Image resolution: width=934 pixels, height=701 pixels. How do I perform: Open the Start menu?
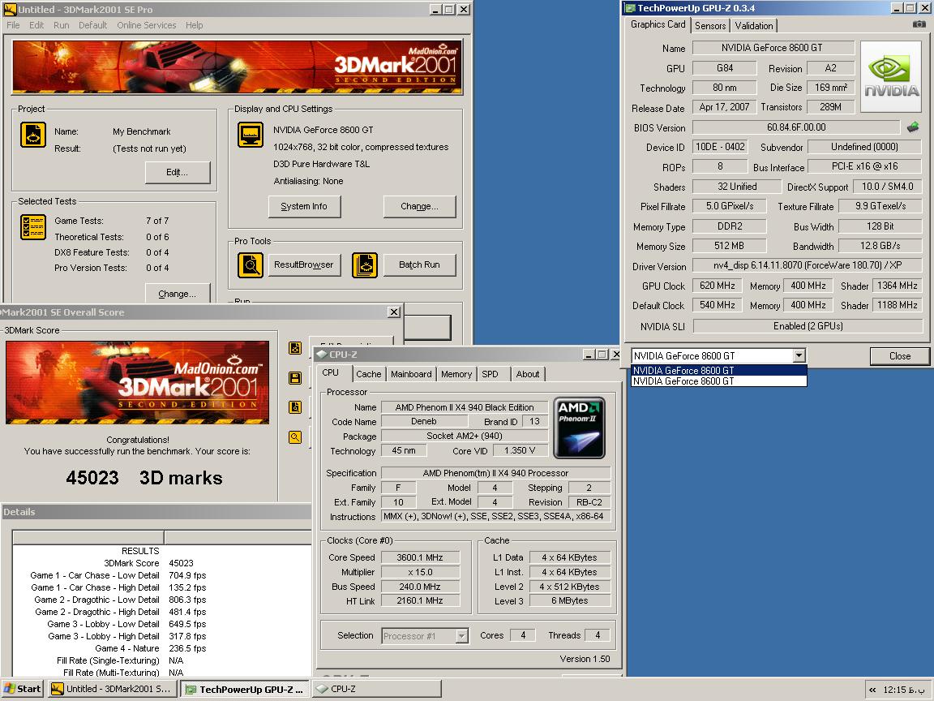click(x=23, y=689)
